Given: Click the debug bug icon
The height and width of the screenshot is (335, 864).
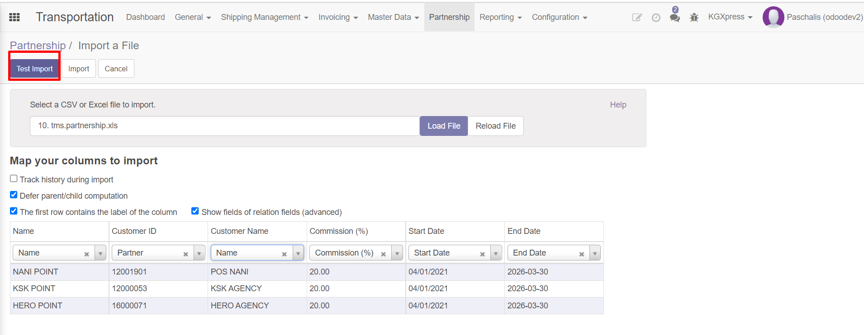Looking at the screenshot, I should tap(694, 18).
